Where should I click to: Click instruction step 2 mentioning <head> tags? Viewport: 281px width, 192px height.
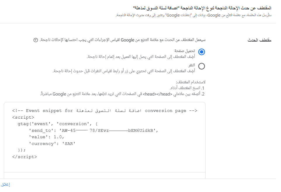coord(123,94)
